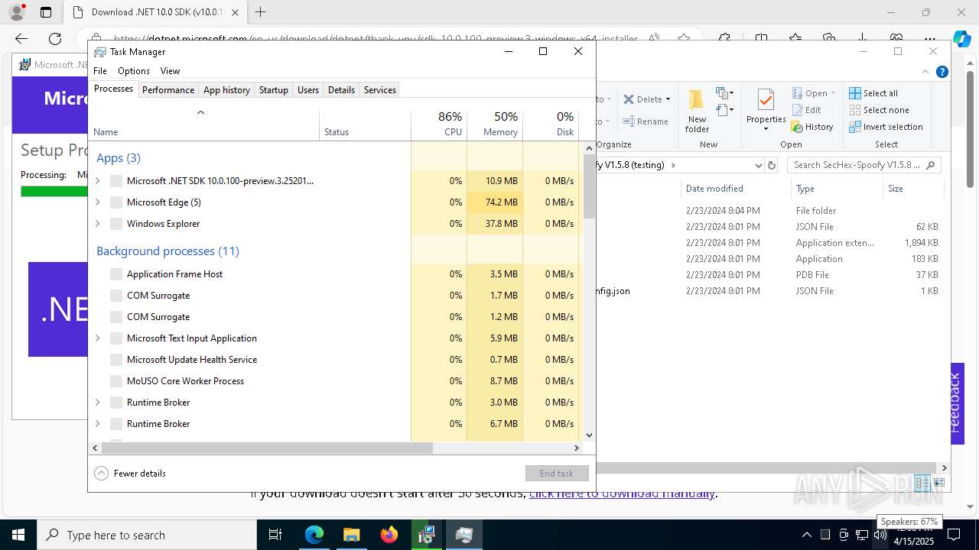Select the MoUSO Core Worker Process row
Screen dimensions: 979x550
(337, 381)
